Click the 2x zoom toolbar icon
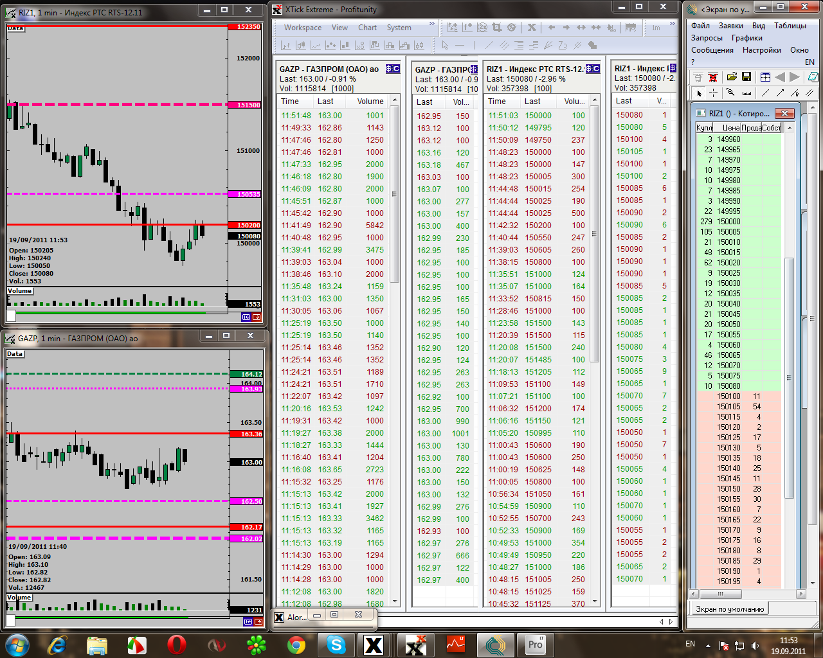Viewport: 823px width, 658px height. point(482,28)
